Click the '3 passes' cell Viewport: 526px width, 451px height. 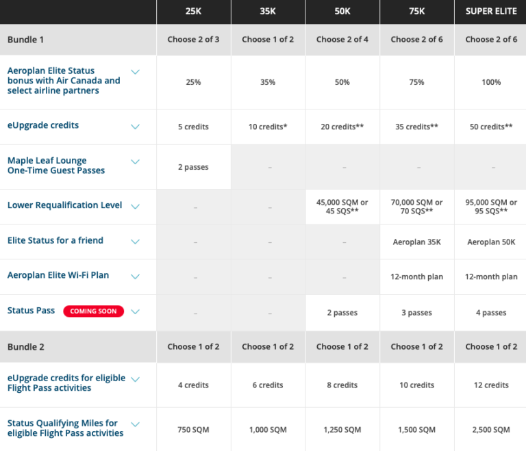point(416,313)
